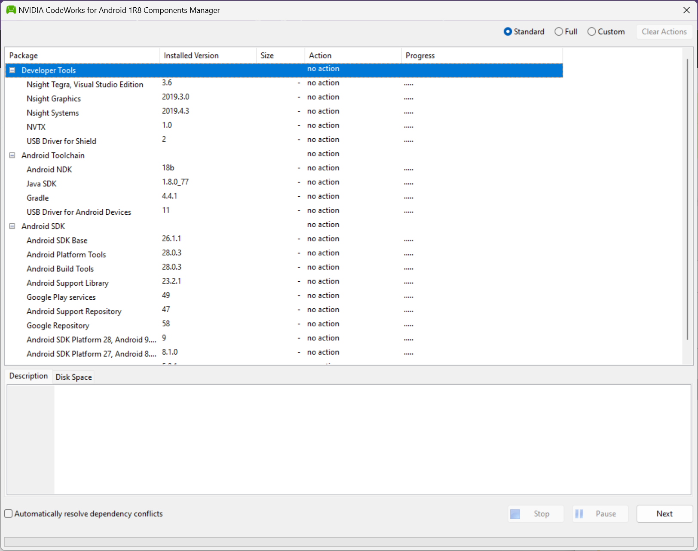Image resolution: width=698 pixels, height=551 pixels.
Task: Select the Android Platform Tools package
Action: point(66,255)
